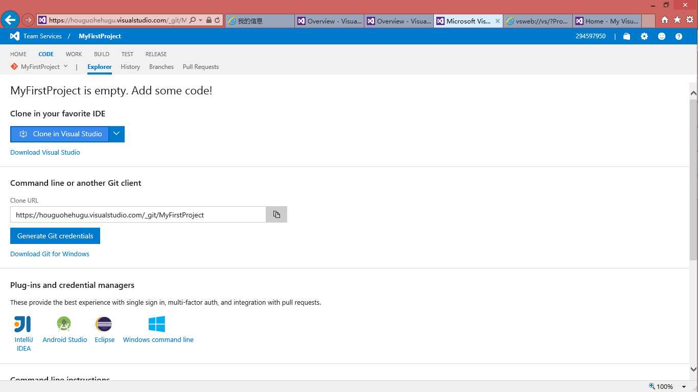The image size is (698, 392).
Task: Open the Android Studio plug-in icon
Action: tap(64, 324)
